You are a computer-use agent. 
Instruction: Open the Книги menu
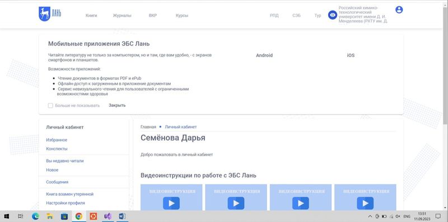(x=91, y=16)
